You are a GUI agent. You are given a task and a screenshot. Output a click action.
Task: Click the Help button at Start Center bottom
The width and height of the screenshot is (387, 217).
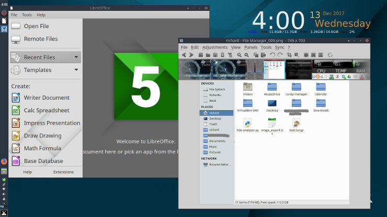pyautogui.click(x=27, y=172)
